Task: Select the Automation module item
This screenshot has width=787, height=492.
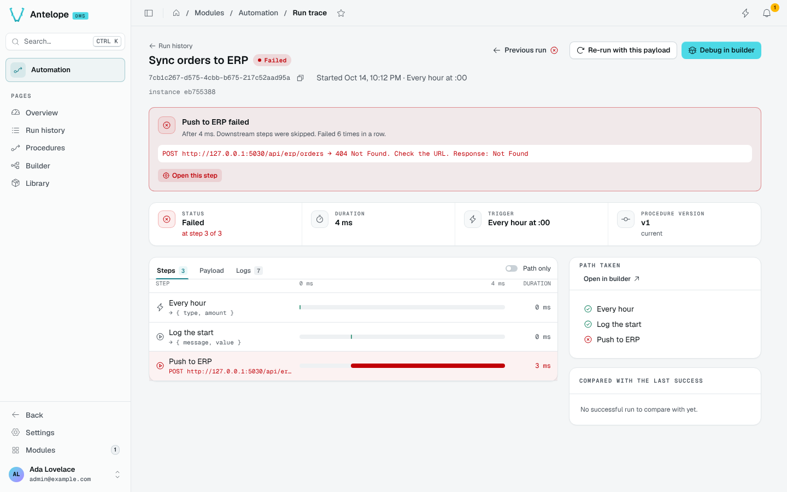Action: pos(65,70)
